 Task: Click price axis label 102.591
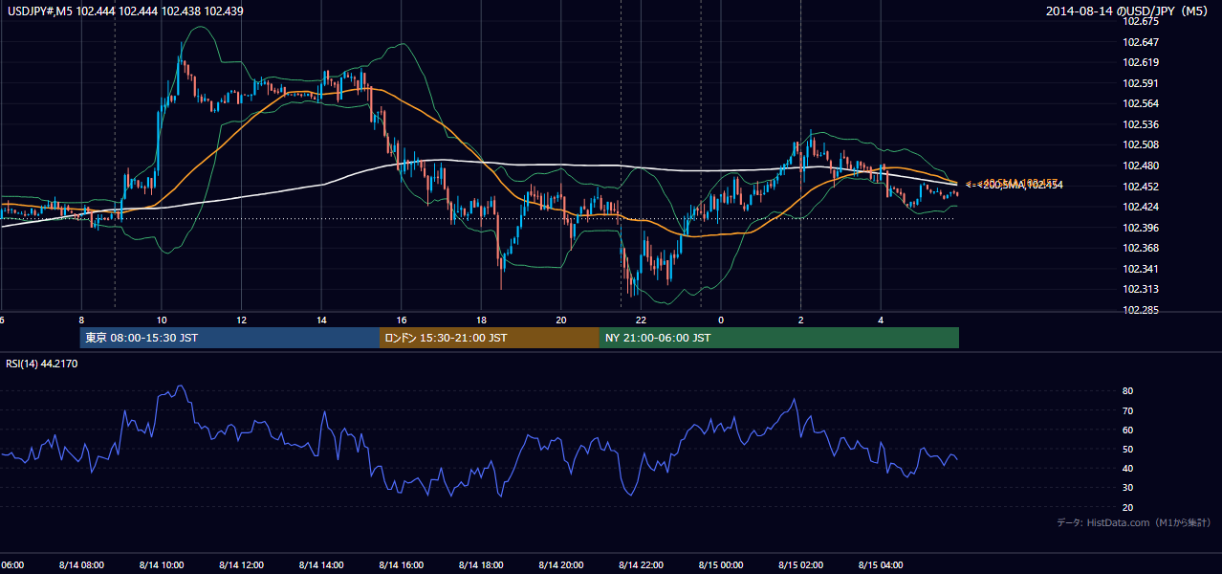tap(1142, 83)
